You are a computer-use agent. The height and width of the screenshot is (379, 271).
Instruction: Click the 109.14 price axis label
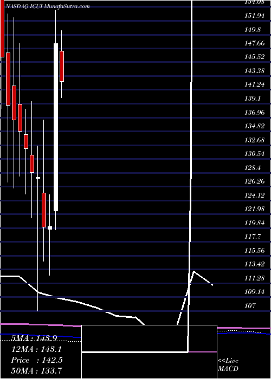pyautogui.click(x=254, y=292)
